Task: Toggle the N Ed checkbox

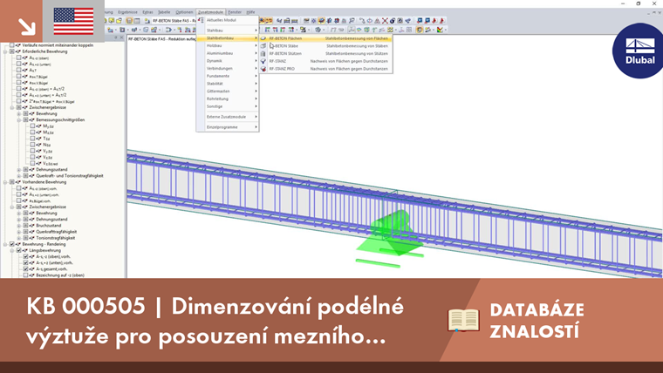Action: point(32,145)
